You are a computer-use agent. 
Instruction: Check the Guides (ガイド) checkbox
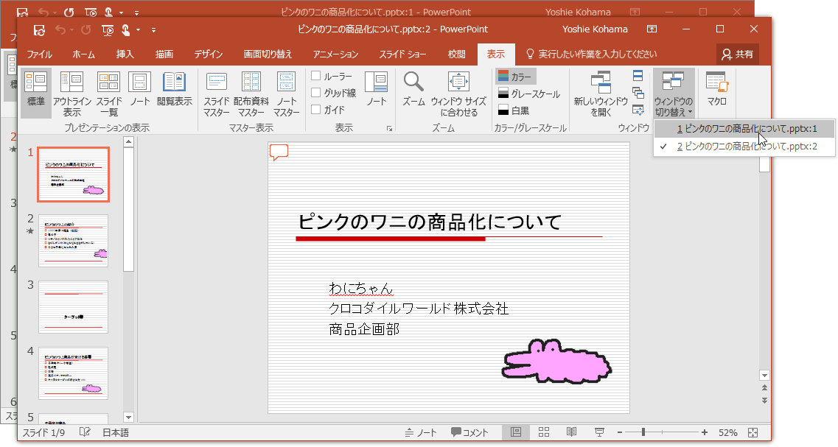click(x=316, y=110)
